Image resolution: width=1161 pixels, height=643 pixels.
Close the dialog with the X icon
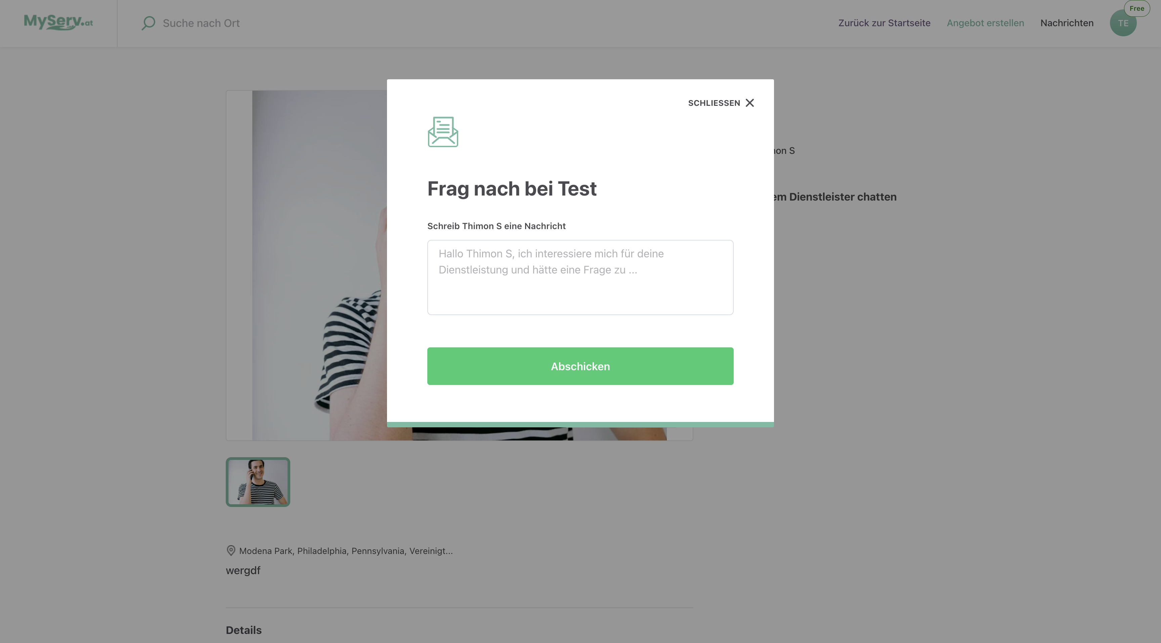tap(749, 103)
